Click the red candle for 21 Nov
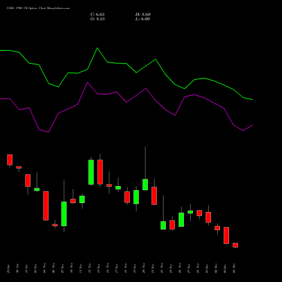282x282 pixels. pyautogui.click(x=154, y=196)
